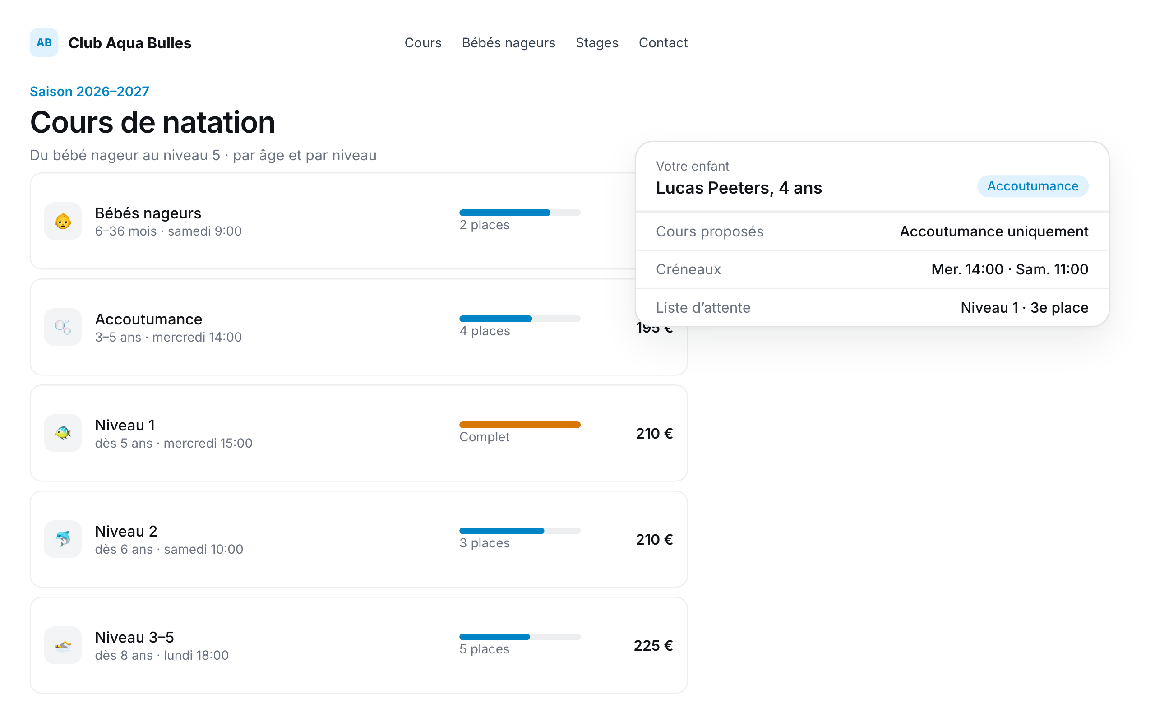Click the Bébés nageurs availability bar
The image size is (1155, 722).
520,213
